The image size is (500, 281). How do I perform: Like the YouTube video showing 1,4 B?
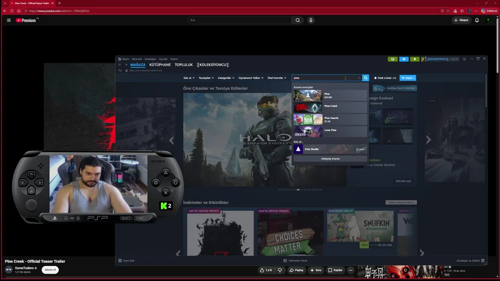pos(266,270)
